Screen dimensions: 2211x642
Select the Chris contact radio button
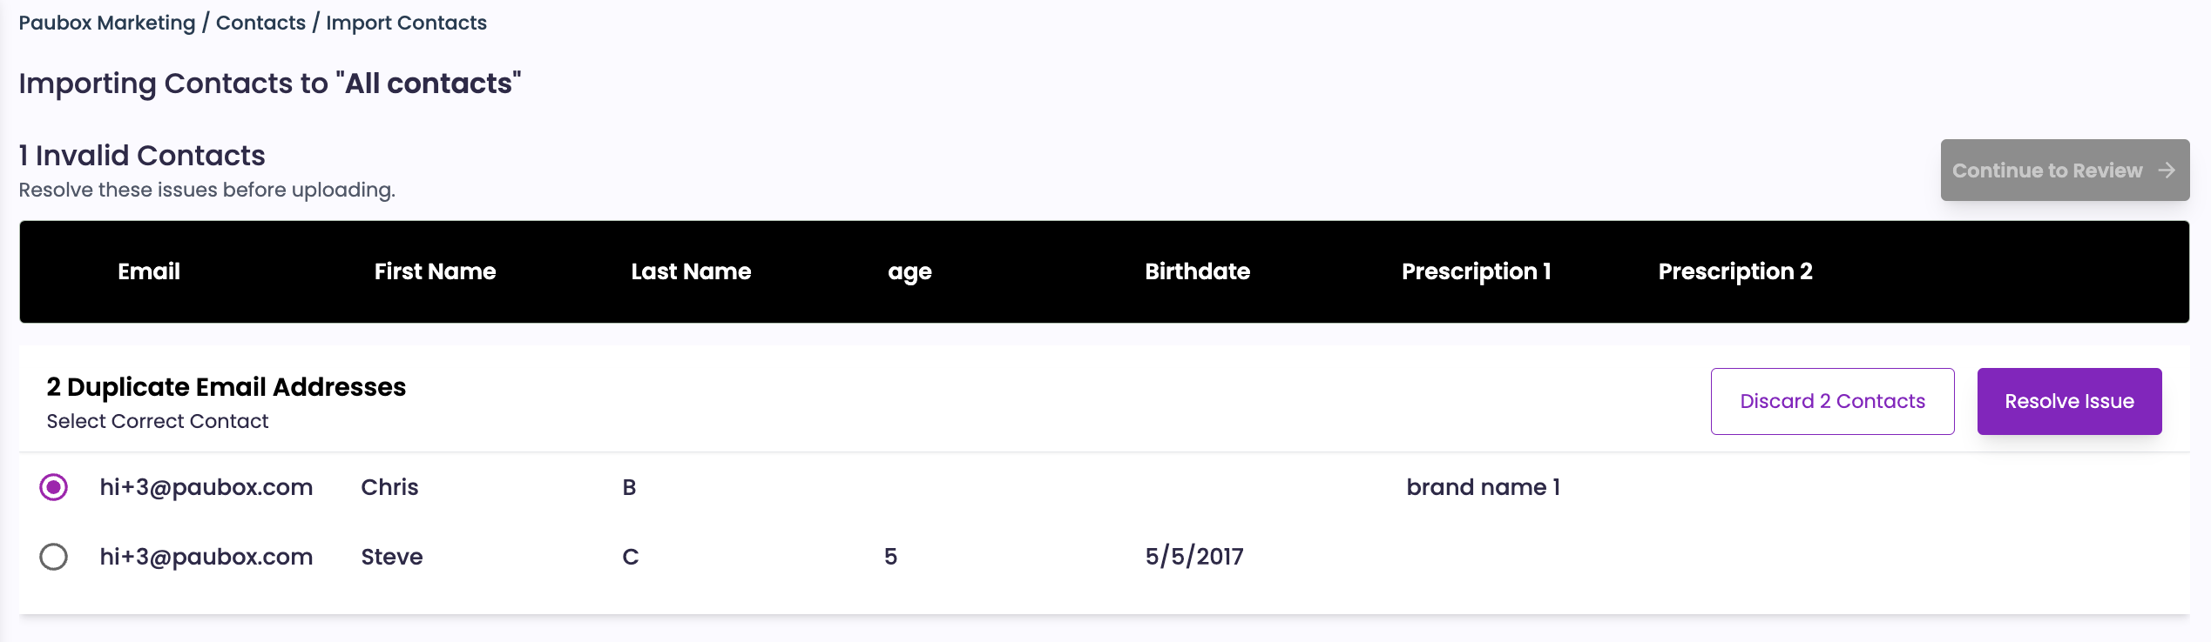[x=54, y=487]
